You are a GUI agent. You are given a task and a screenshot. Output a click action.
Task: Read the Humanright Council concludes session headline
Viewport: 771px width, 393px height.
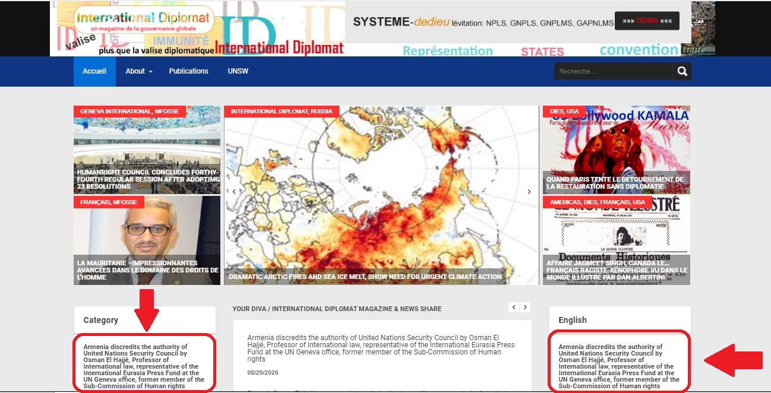point(148,179)
